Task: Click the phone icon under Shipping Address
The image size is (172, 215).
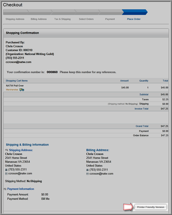Action: coord(6,170)
